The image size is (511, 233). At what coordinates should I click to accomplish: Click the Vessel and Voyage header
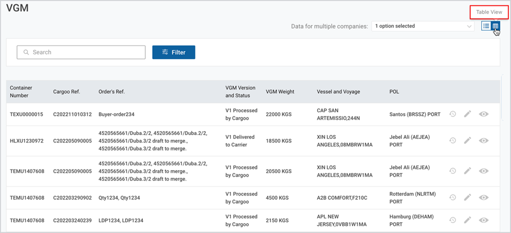coord(338,92)
